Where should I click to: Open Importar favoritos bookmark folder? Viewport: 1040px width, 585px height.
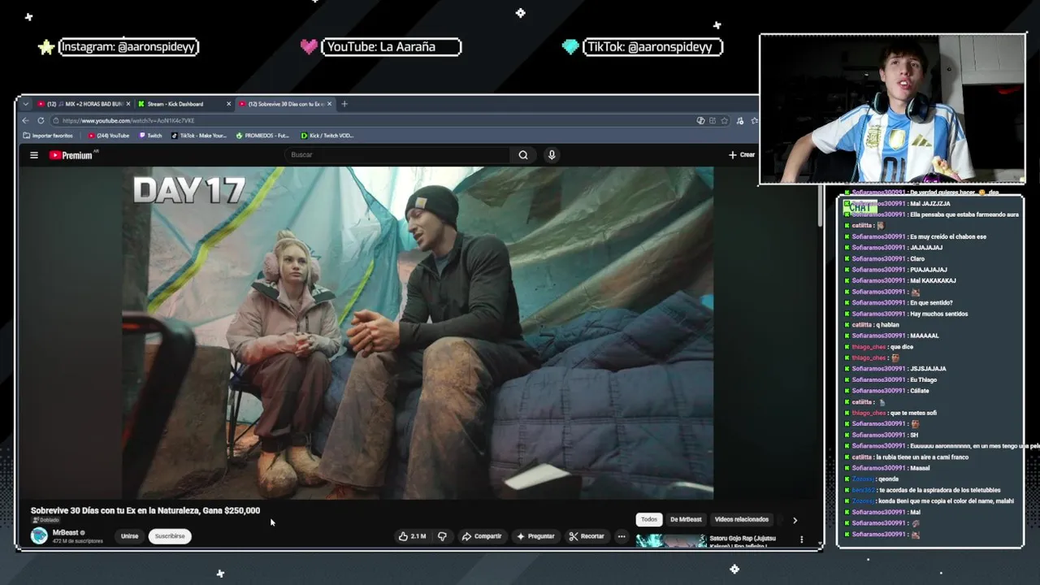point(48,136)
